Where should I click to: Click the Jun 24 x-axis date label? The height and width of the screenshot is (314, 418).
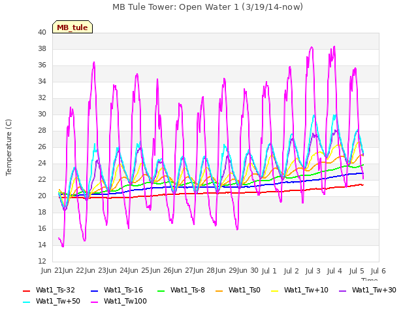point(117,271)
